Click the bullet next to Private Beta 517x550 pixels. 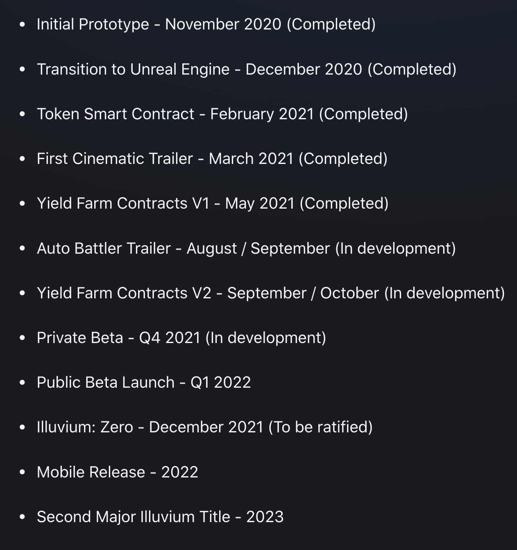22,338
